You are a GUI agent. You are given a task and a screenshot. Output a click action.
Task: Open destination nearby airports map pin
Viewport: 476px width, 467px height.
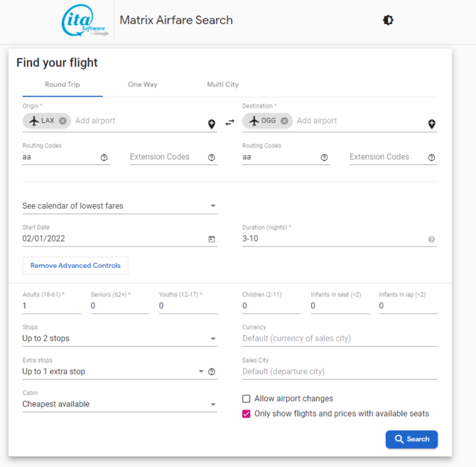pos(431,124)
